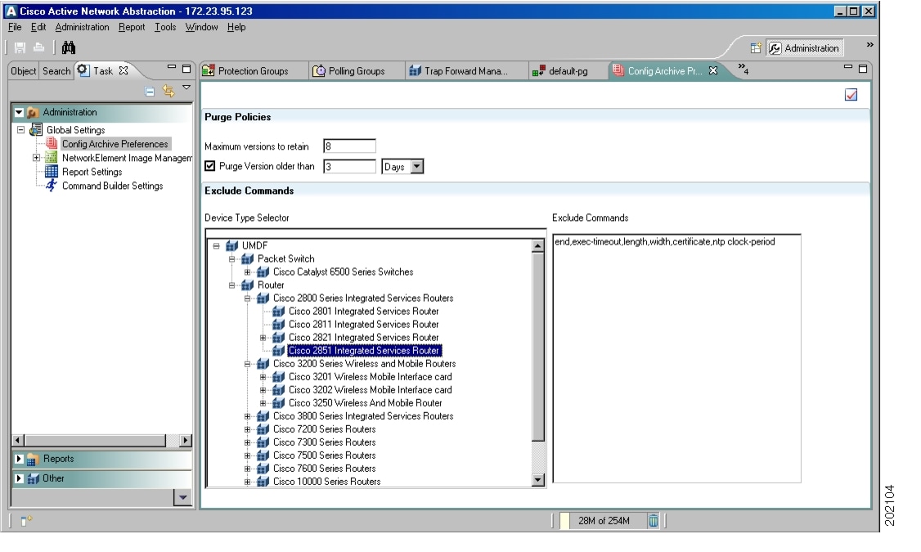Screen dimensions: 921x552
Task: Collapse the Global Settings tree node
Action: point(21,130)
